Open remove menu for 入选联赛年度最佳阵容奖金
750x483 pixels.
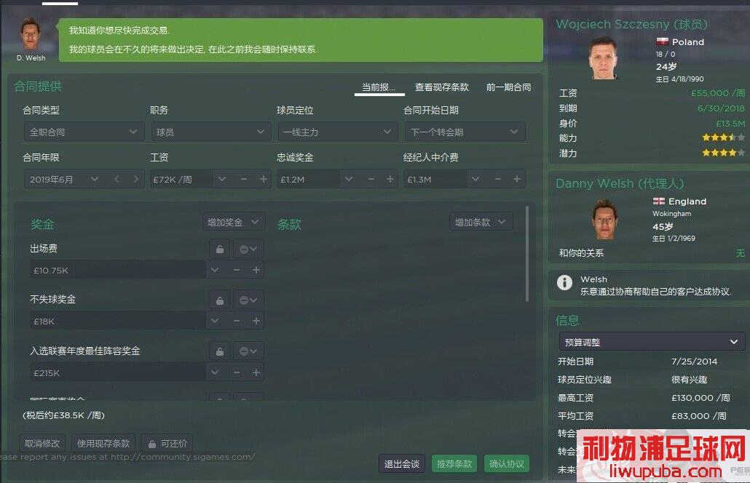coord(248,351)
